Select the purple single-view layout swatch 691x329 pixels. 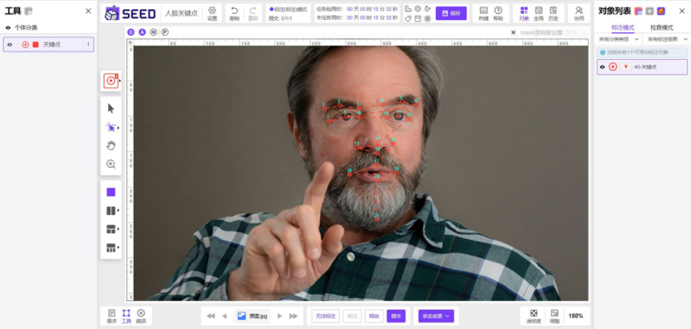pyautogui.click(x=111, y=192)
